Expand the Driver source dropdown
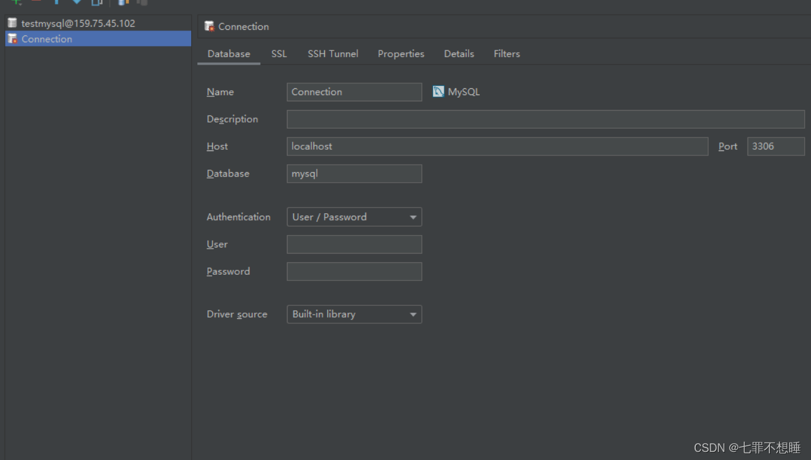The height and width of the screenshot is (460, 811). (x=354, y=315)
